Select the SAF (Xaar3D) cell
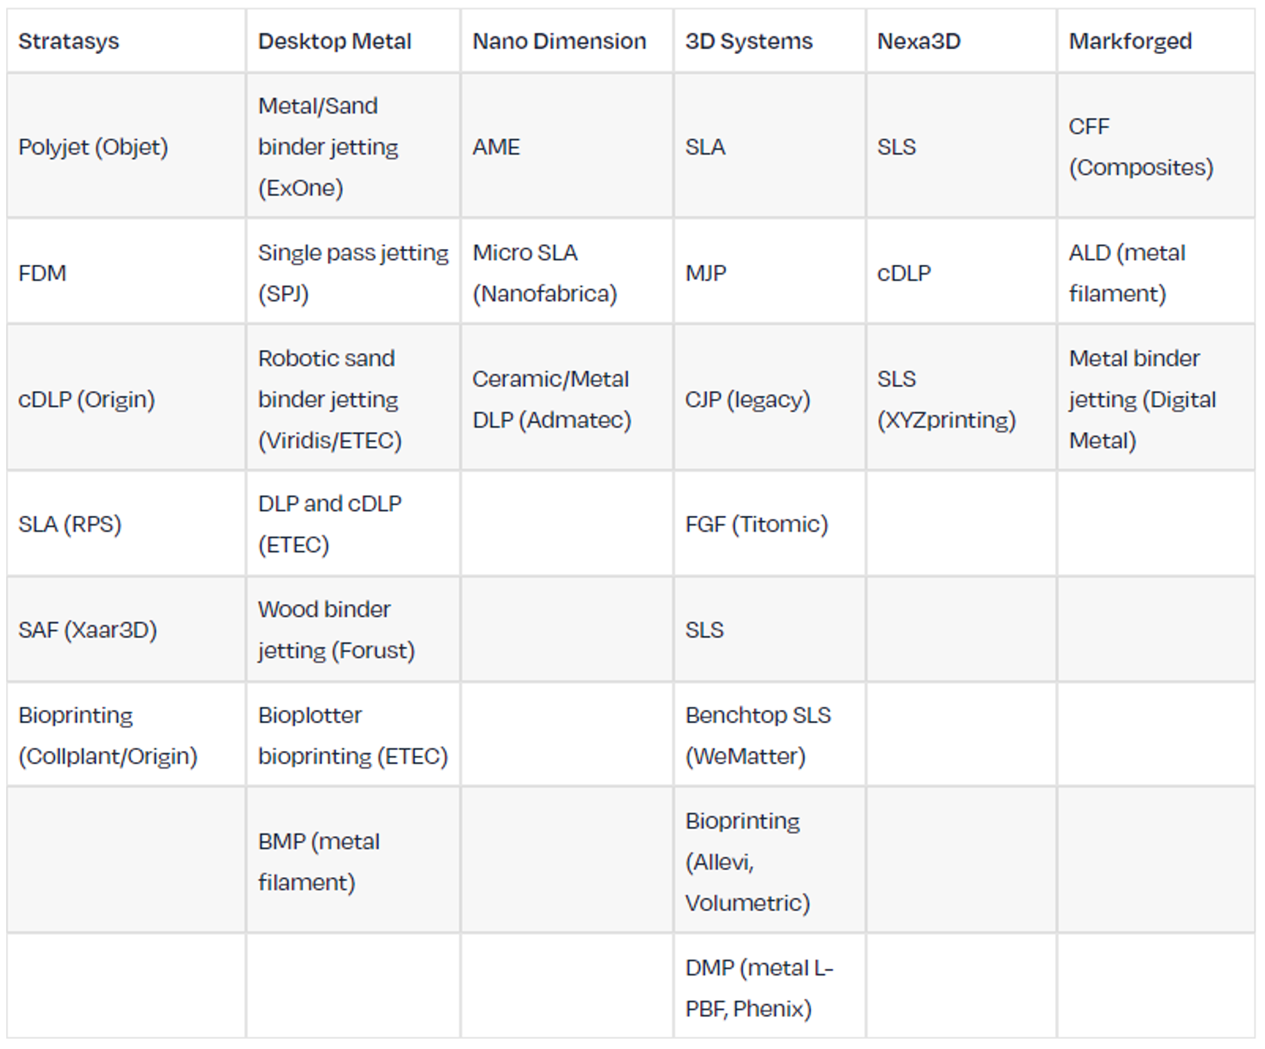The image size is (1265, 1049). point(126,630)
